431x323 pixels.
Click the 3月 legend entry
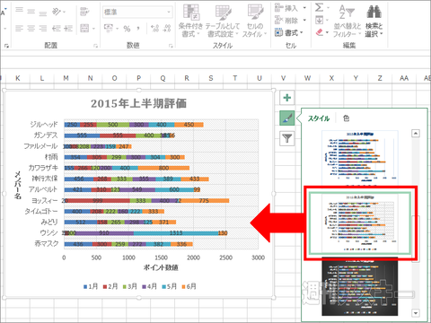pos(130,286)
